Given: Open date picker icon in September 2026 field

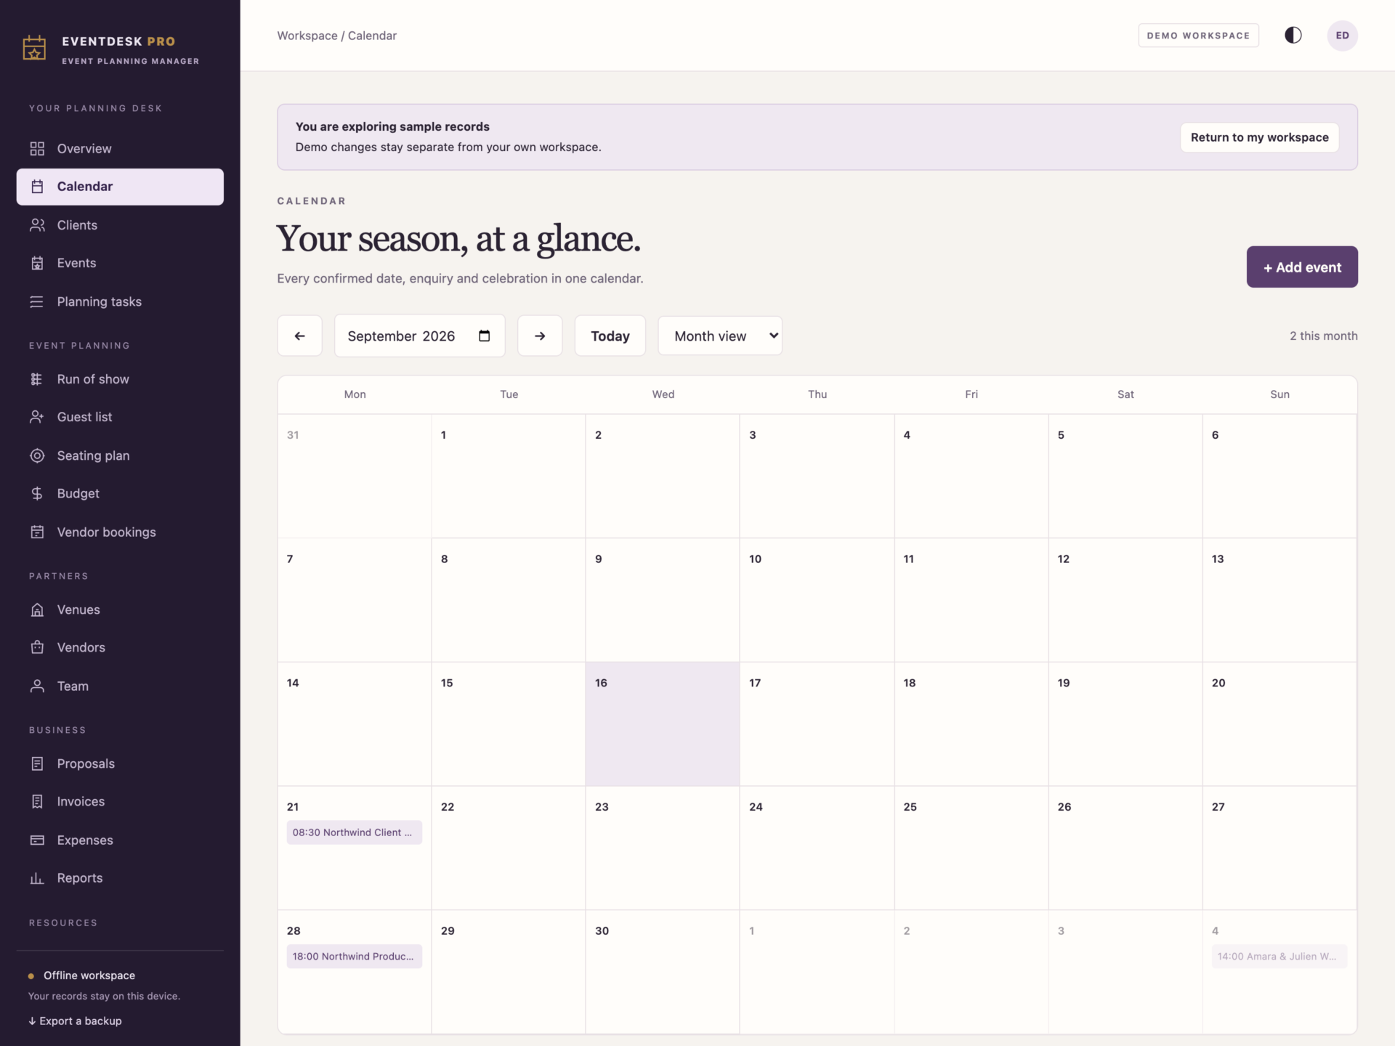Looking at the screenshot, I should pos(485,336).
